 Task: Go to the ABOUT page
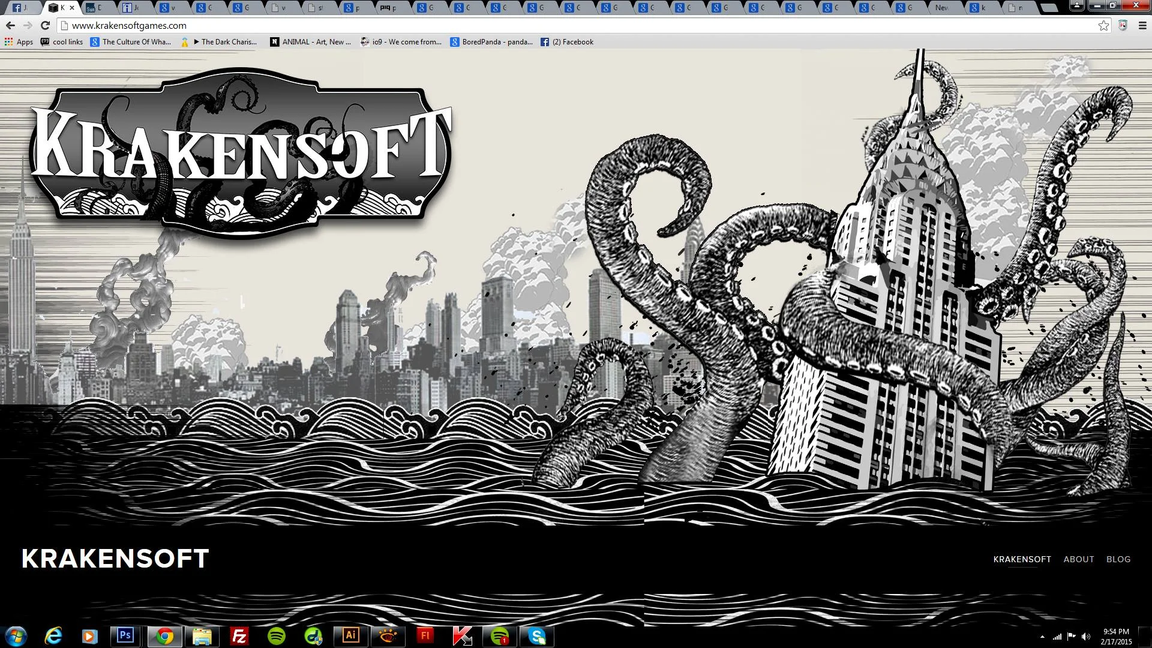(x=1079, y=559)
